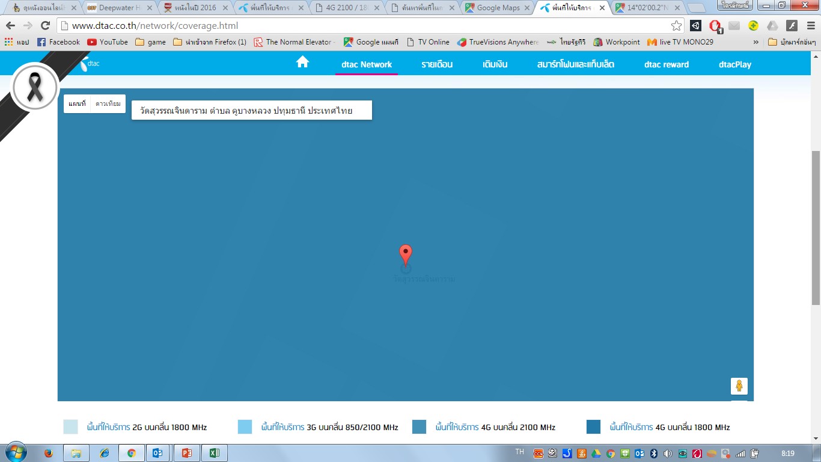This screenshot has height=462, width=821.
Task: Click the address bar URL
Action: point(155,26)
